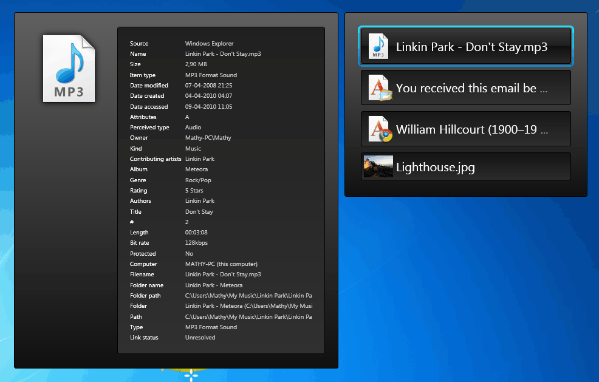Click the Link status value 'Unresolved'
The height and width of the screenshot is (382, 599).
pyautogui.click(x=199, y=338)
